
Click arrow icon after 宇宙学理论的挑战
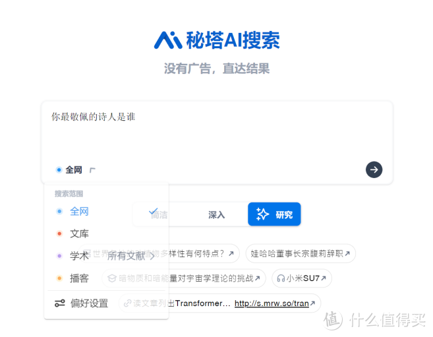[258, 278]
